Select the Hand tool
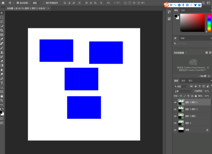The width and height of the screenshot is (212, 154). coord(2,96)
